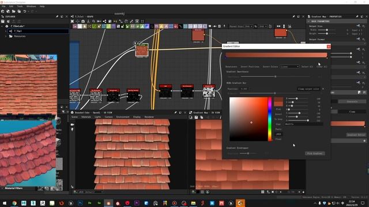Click the magnifier search icon in graph toolbar

pos(93,21)
